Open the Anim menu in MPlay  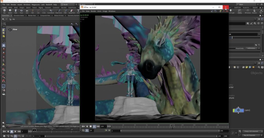tap(99, 11)
